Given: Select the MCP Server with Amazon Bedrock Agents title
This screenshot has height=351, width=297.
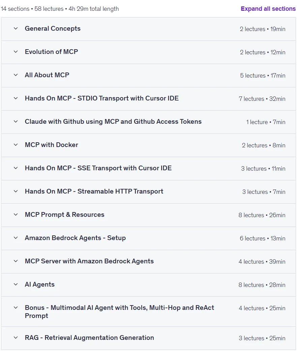Looking at the screenshot, I should [89, 261].
